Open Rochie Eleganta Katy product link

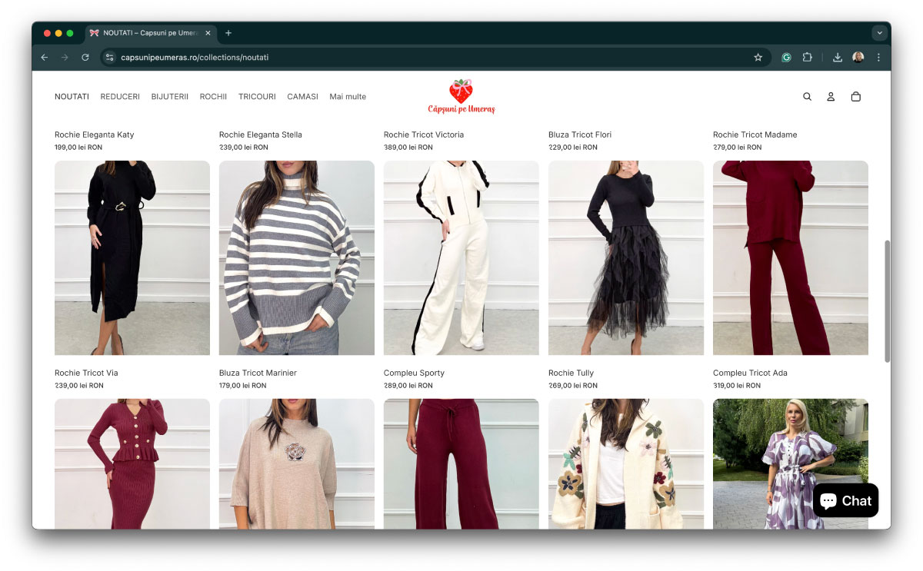click(x=94, y=134)
